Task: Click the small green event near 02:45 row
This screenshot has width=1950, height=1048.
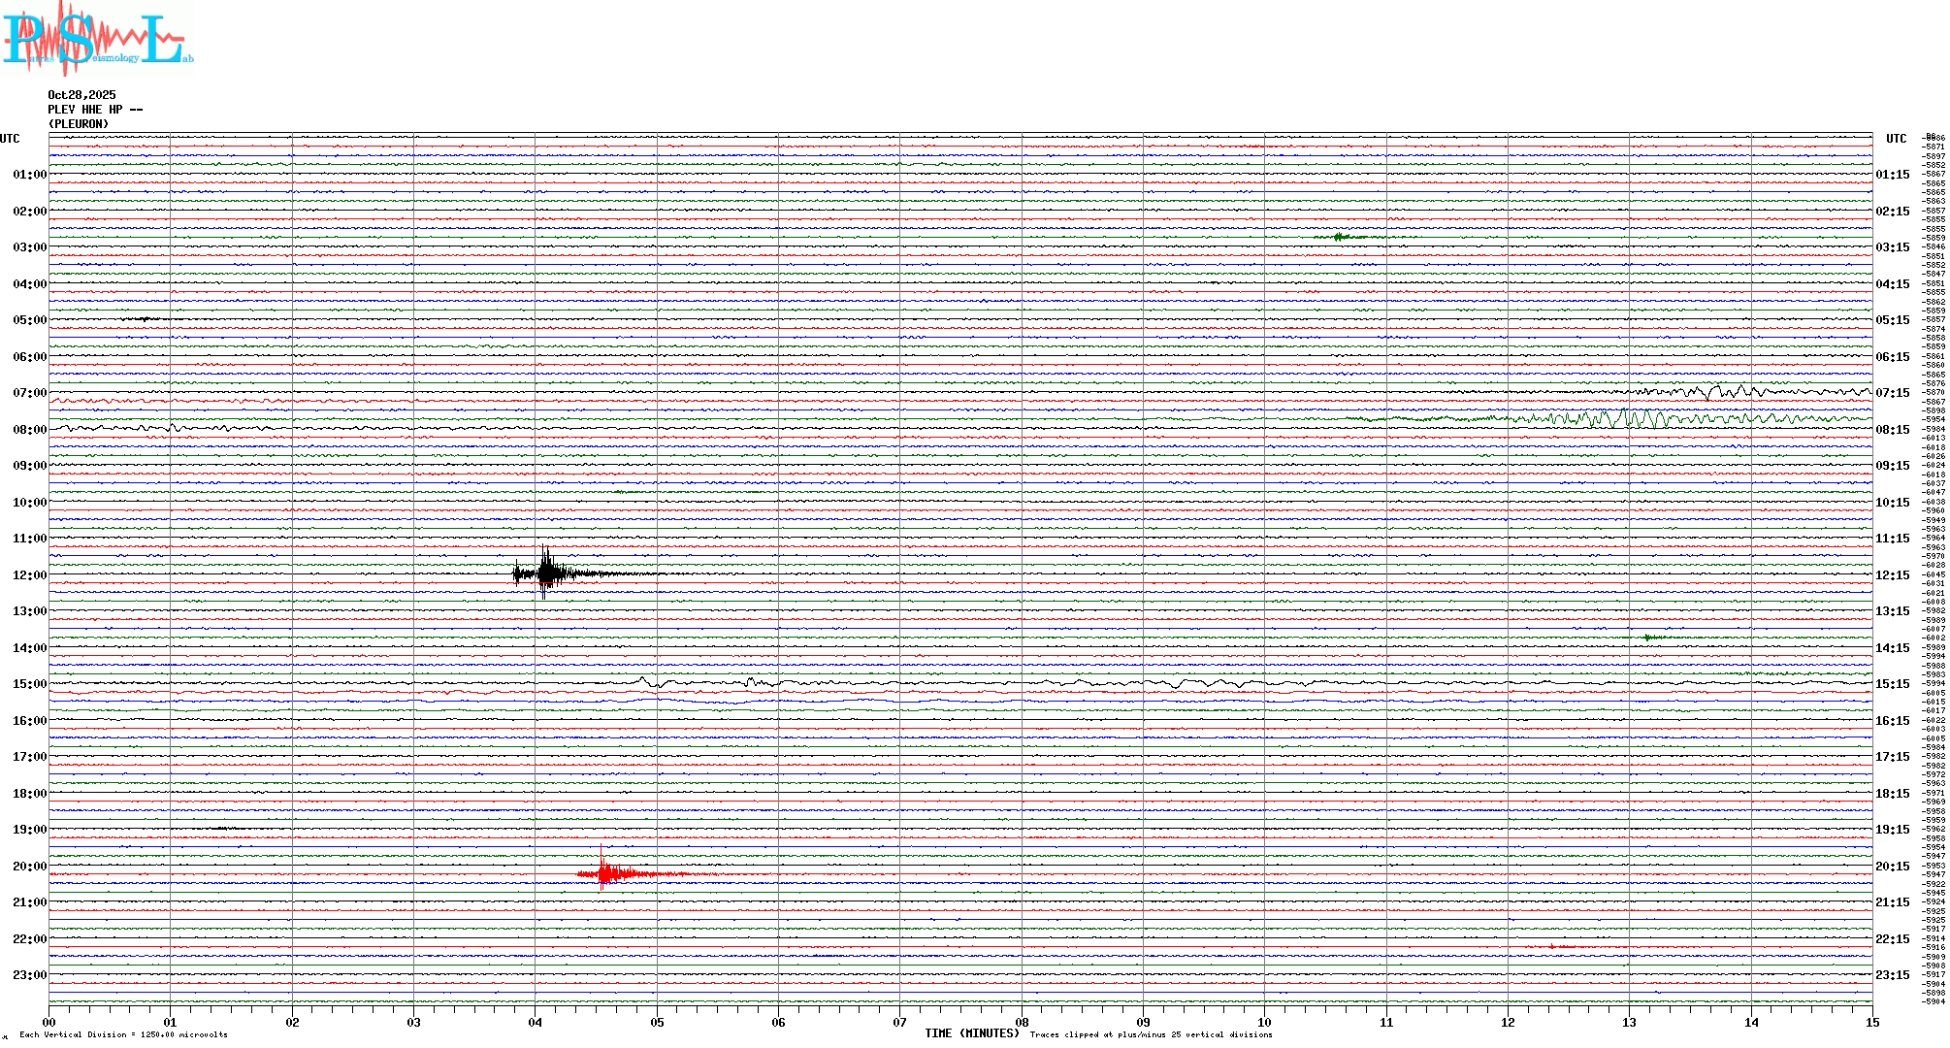Action: pyautogui.click(x=1340, y=237)
